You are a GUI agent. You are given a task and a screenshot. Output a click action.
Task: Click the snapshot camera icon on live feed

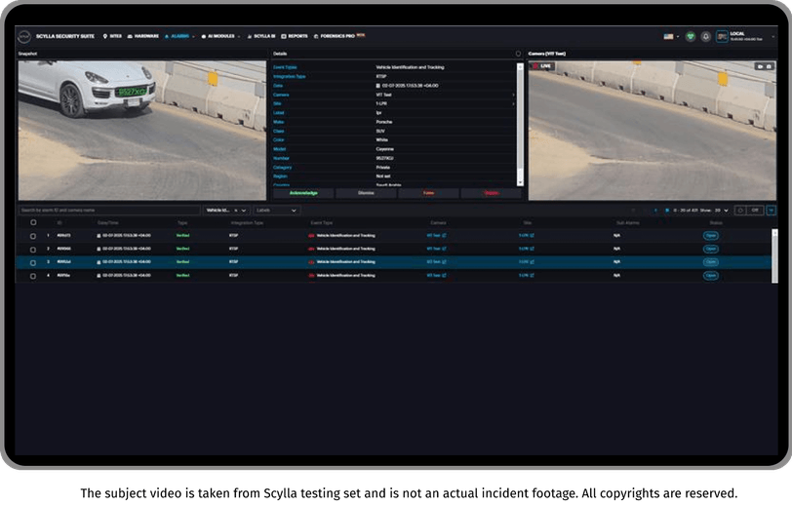769,66
